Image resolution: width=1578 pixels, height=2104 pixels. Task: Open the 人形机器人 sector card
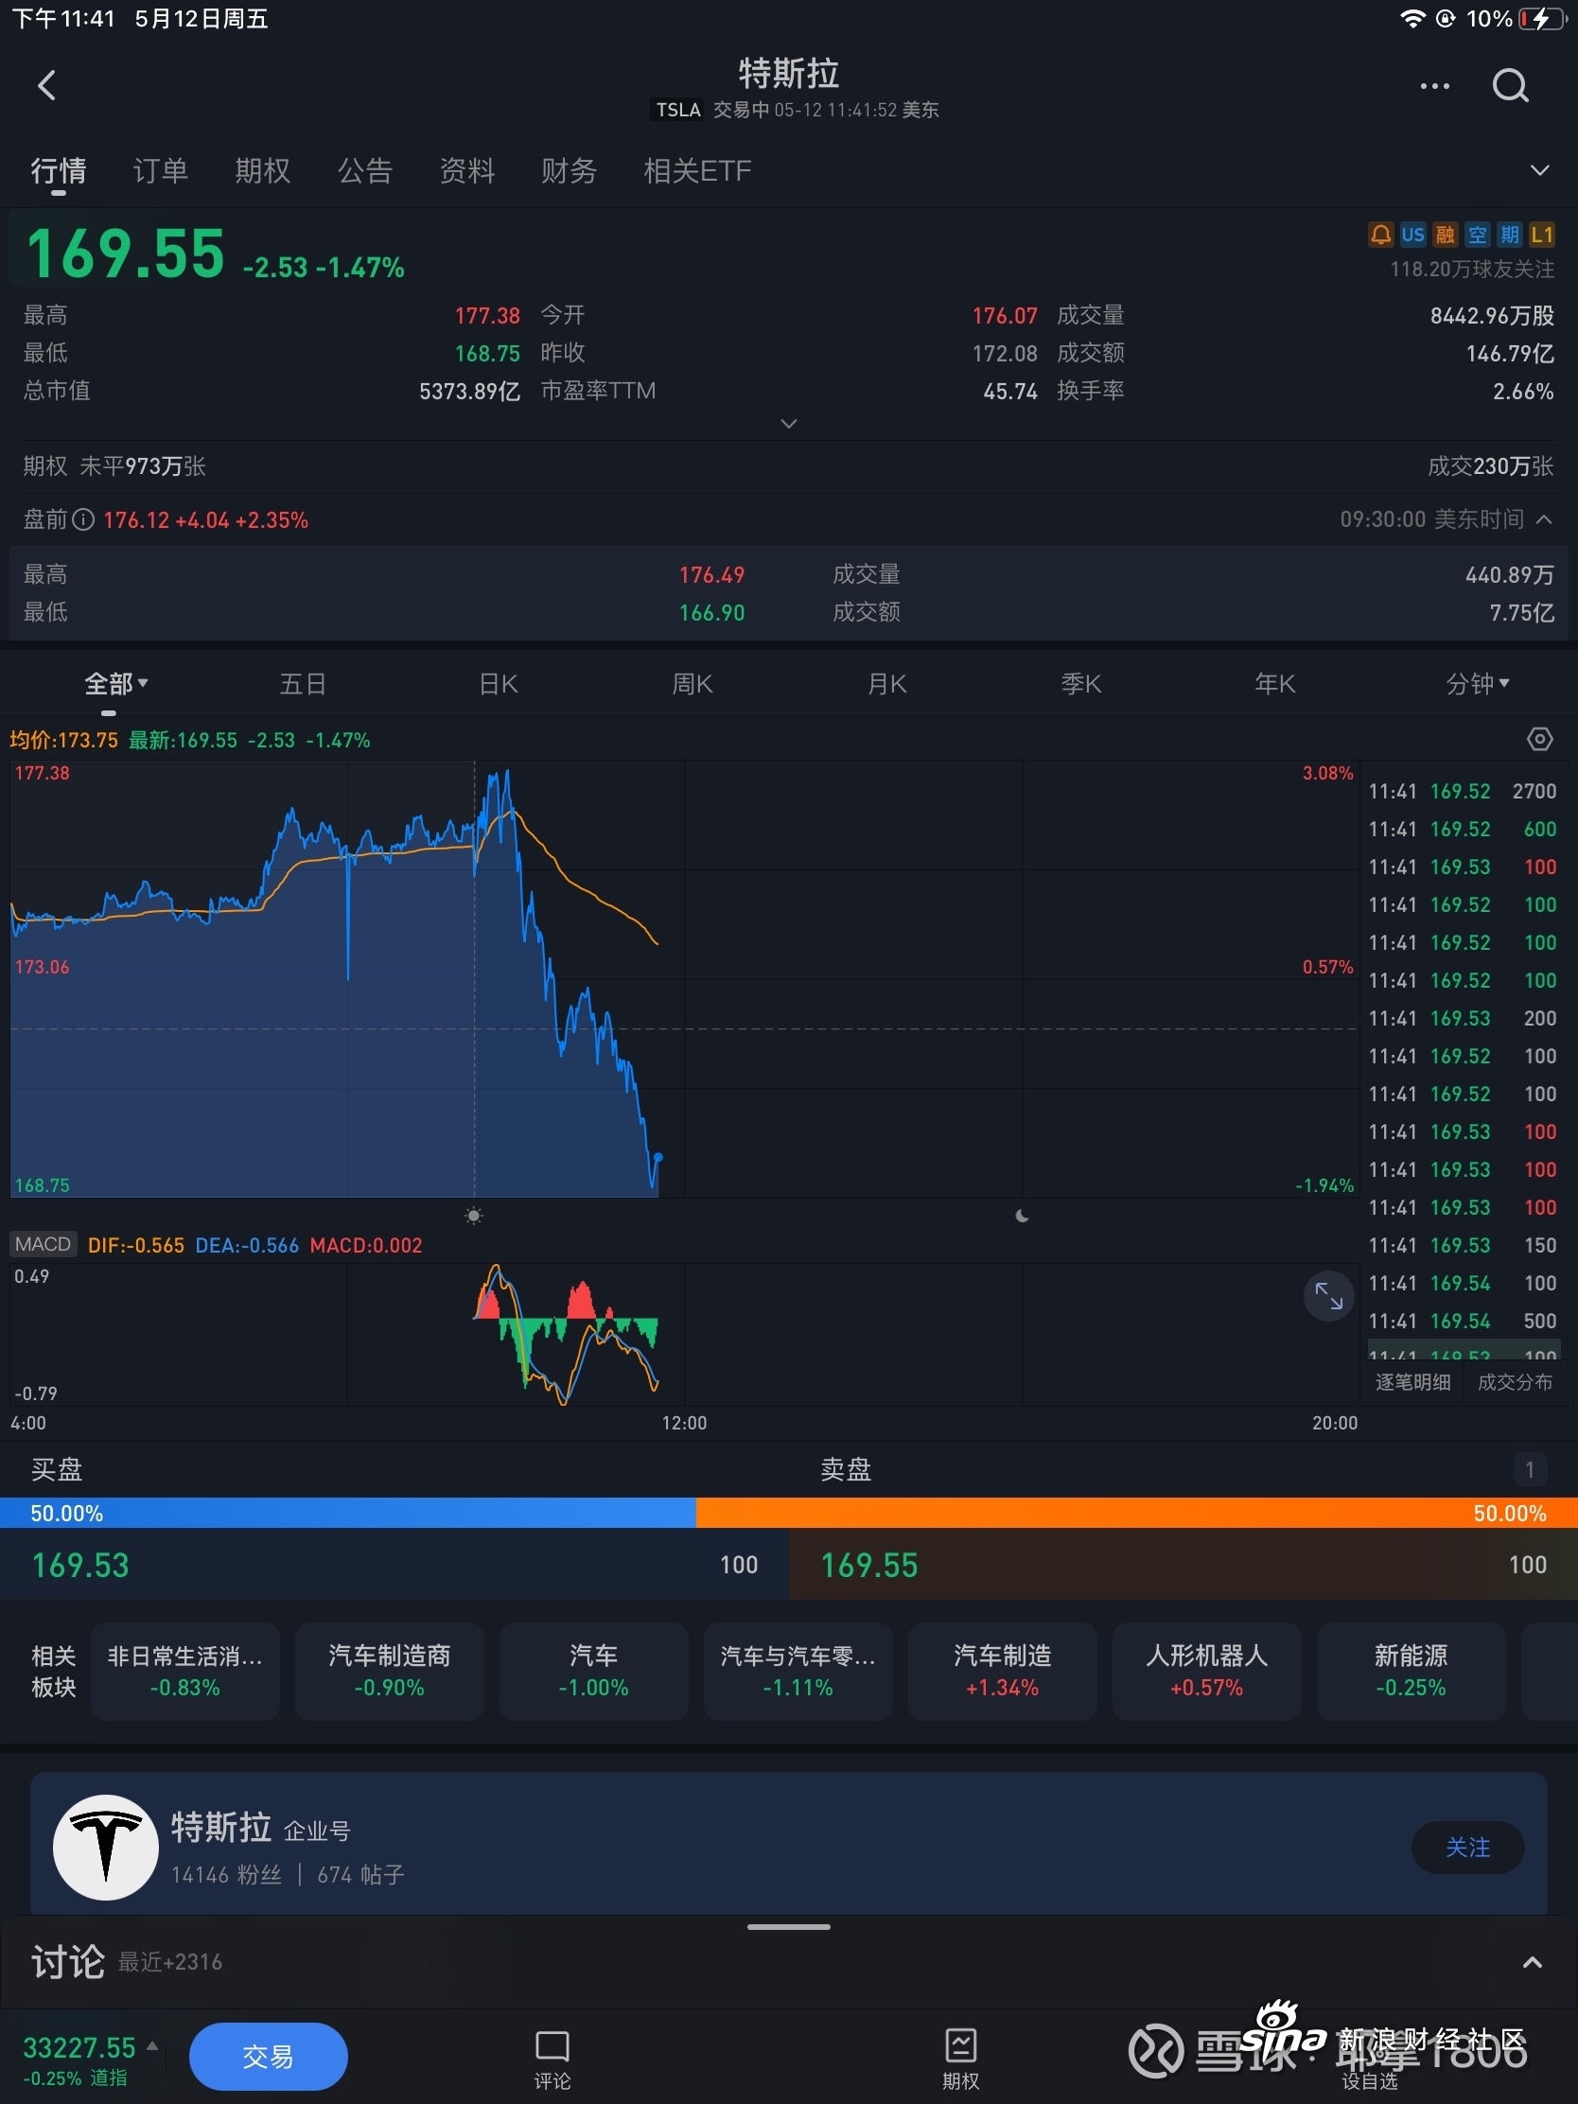(x=1206, y=1672)
